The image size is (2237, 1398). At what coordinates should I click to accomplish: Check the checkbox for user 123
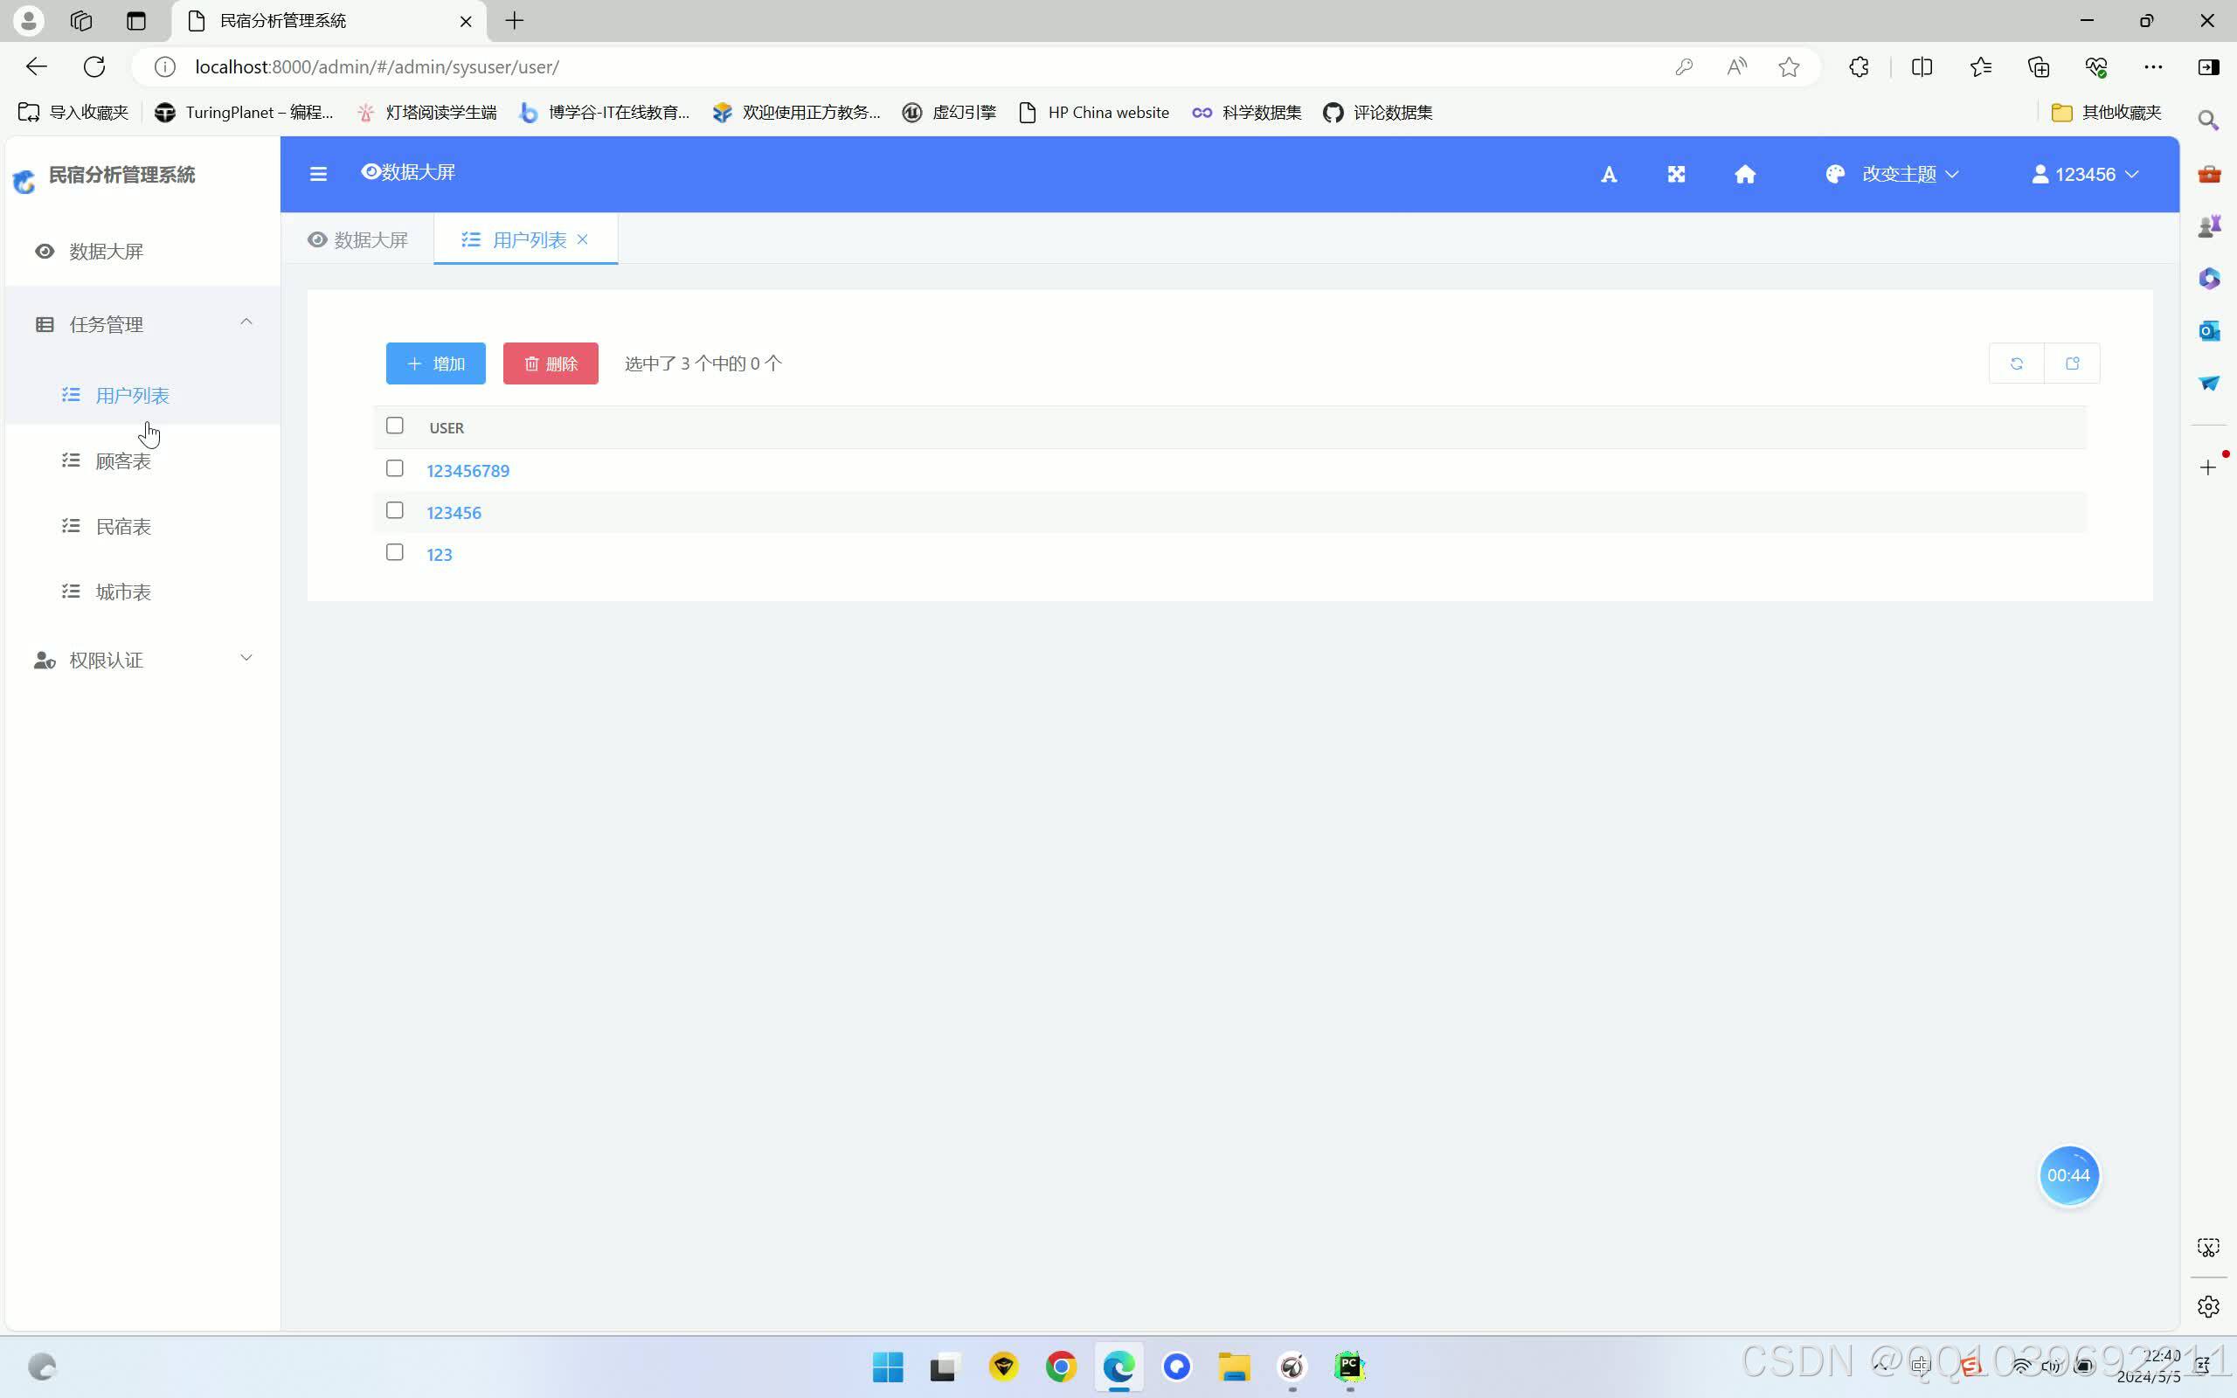(x=395, y=552)
